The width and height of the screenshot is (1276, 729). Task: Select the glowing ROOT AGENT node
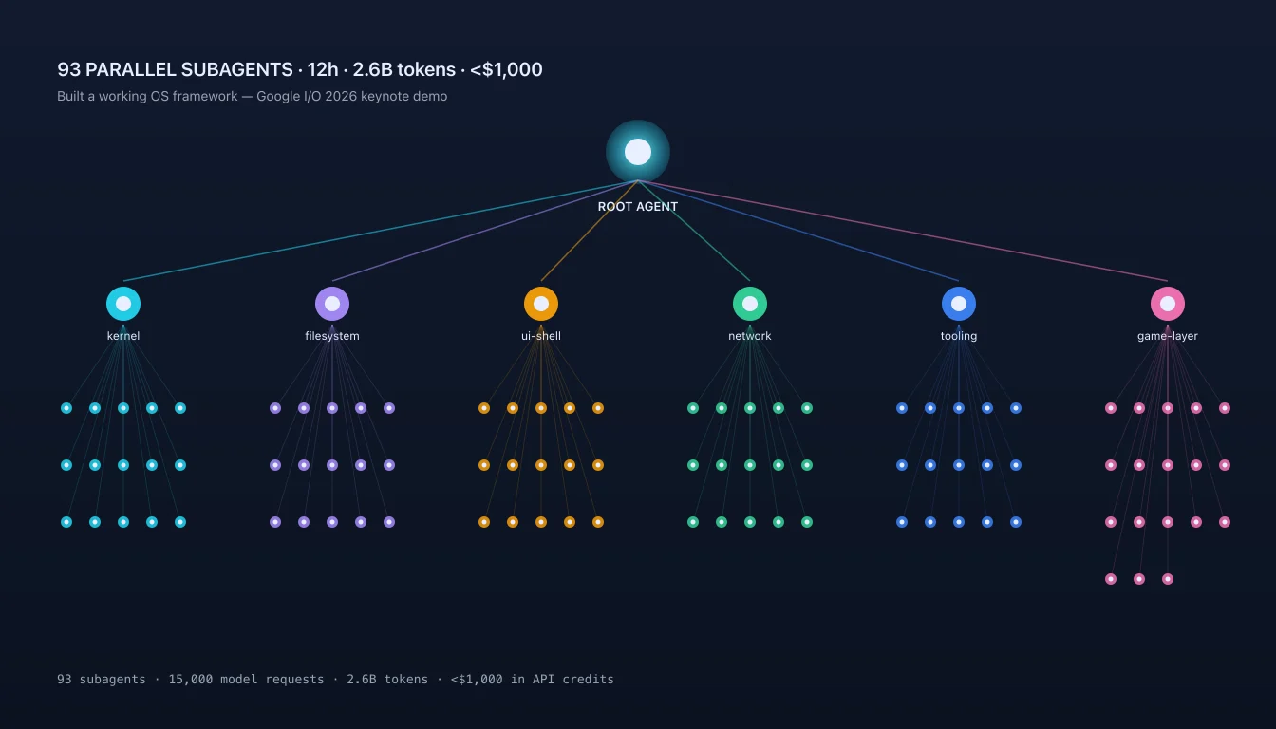click(638, 152)
